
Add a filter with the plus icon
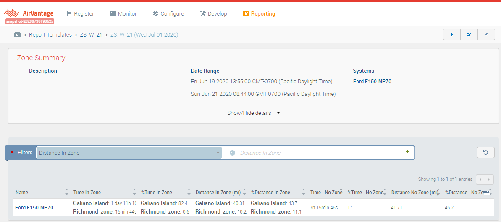[407, 152]
